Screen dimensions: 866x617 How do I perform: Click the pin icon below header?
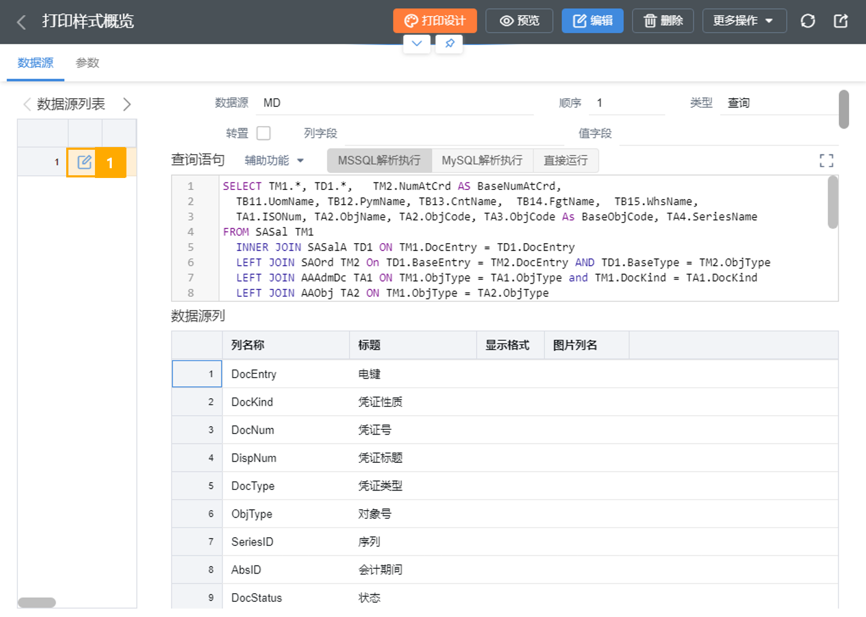[x=450, y=43]
